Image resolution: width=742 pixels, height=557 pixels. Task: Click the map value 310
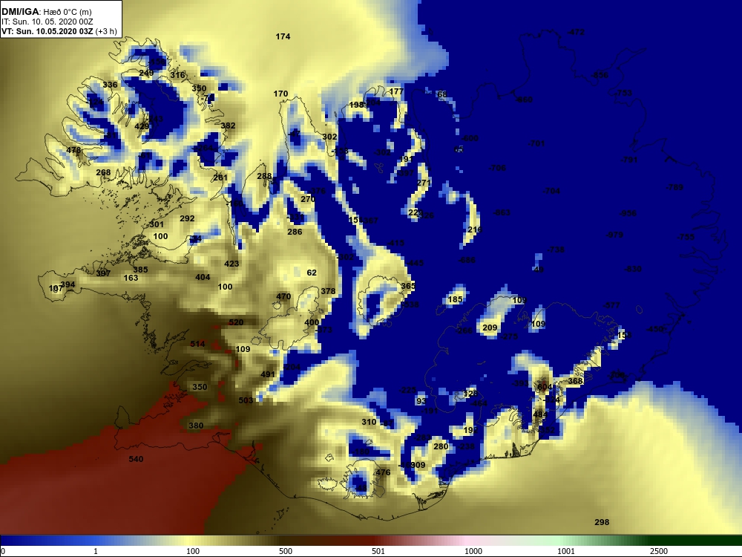[369, 422]
